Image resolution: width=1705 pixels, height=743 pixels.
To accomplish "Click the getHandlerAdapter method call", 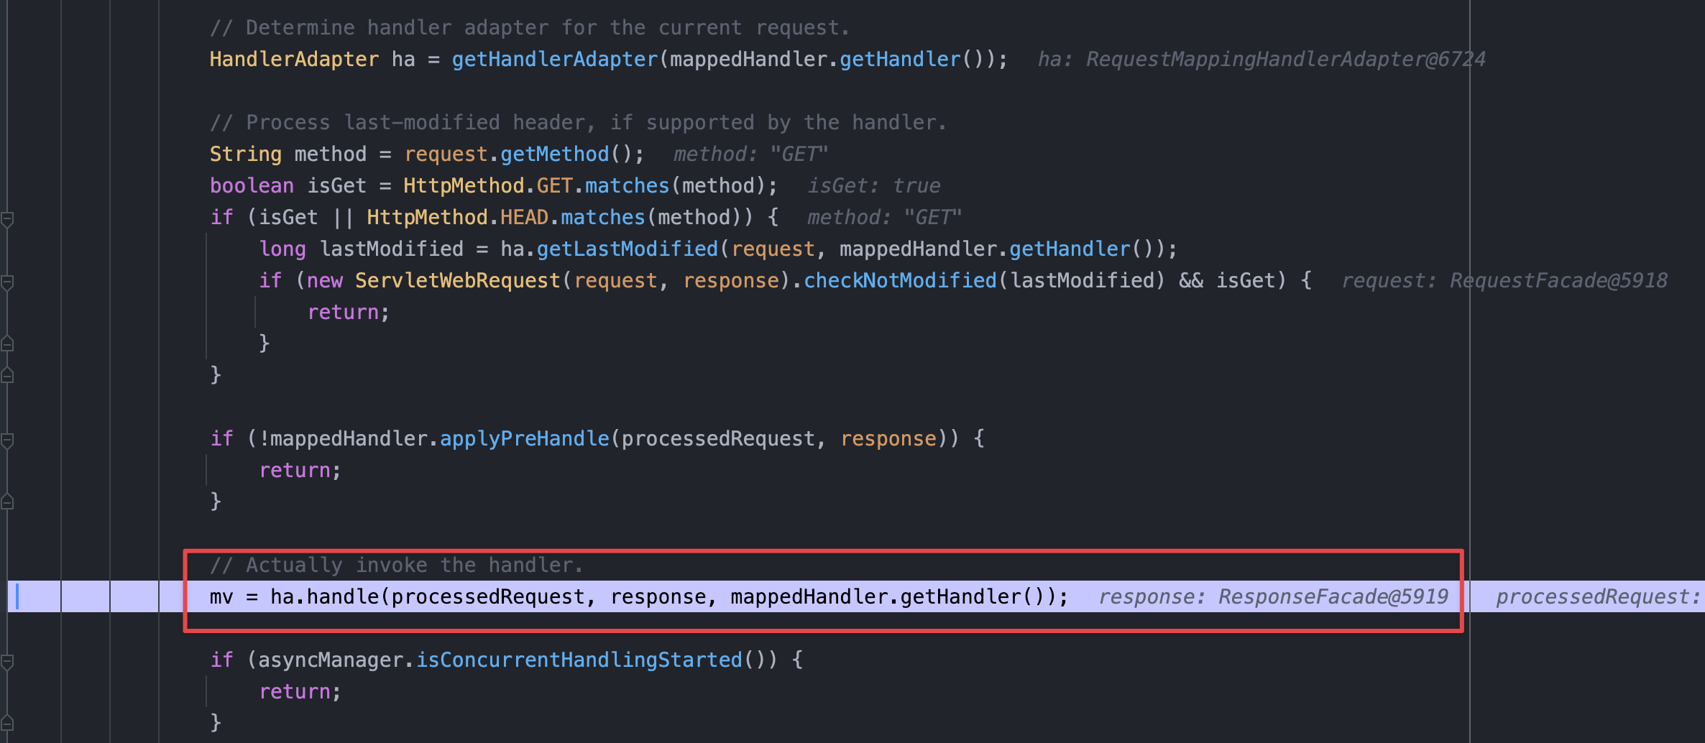I will pyautogui.click(x=554, y=60).
